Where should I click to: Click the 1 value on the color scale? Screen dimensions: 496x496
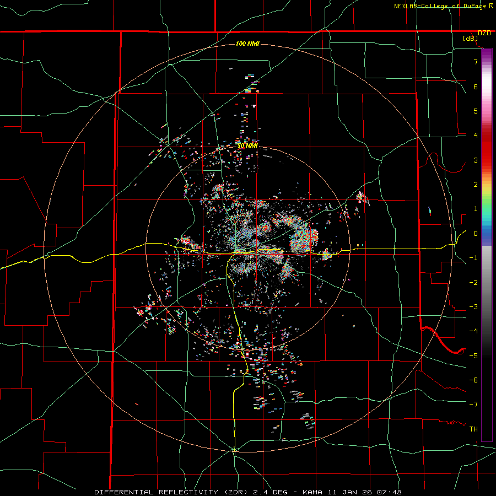476,209
